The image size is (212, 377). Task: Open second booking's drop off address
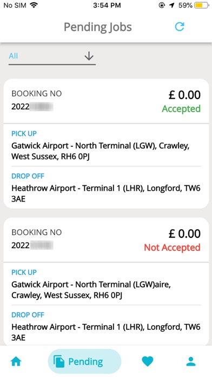point(106,332)
